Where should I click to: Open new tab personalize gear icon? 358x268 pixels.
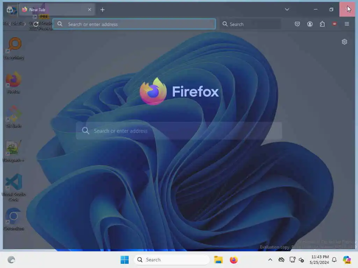344,42
